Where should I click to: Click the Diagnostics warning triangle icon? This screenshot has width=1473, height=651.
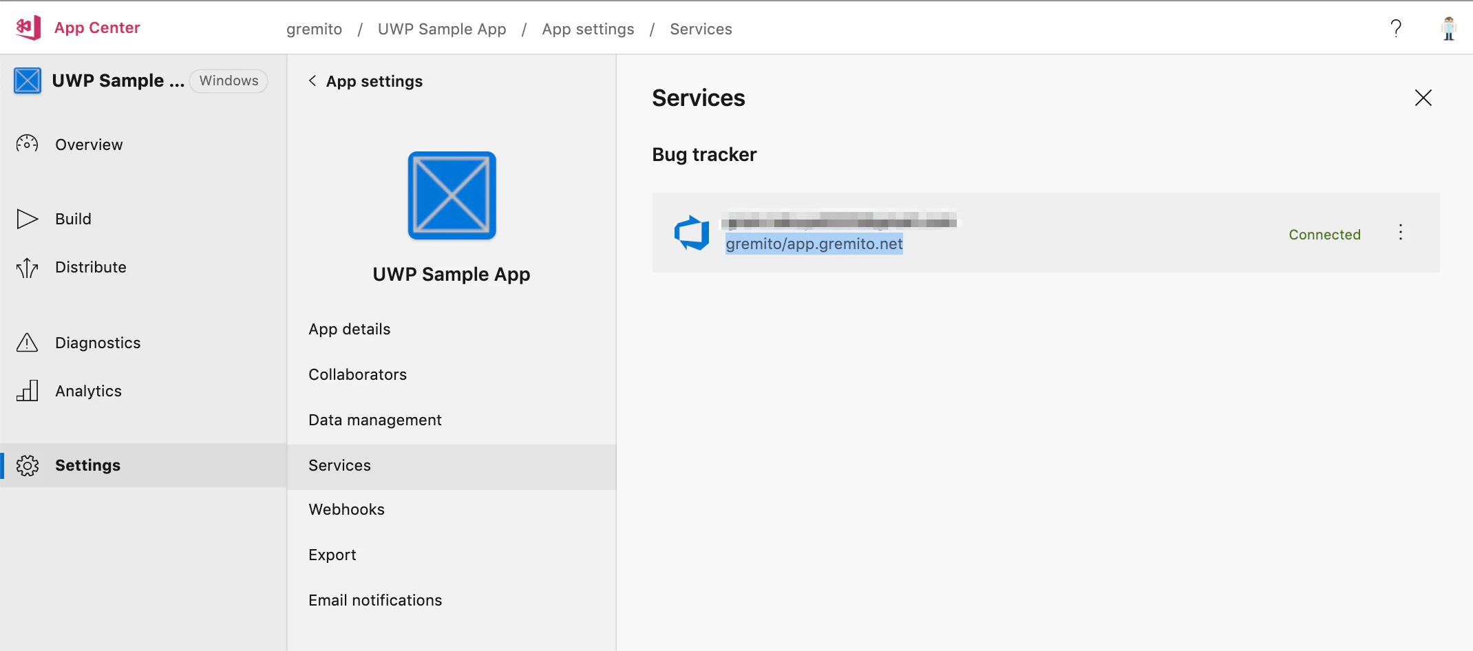pos(28,342)
